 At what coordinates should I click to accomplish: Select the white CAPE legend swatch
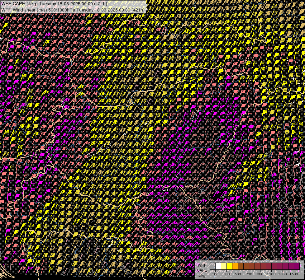[x=218, y=266]
